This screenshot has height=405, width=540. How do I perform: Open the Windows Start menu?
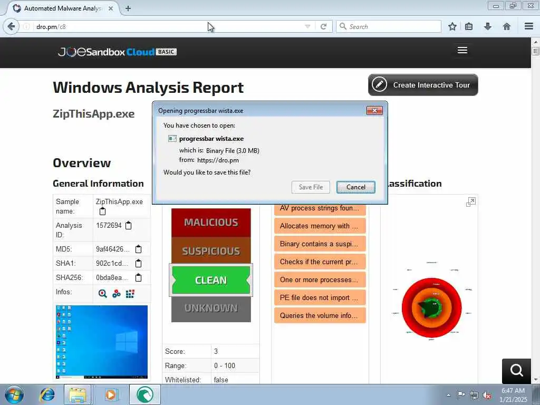[14, 394]
